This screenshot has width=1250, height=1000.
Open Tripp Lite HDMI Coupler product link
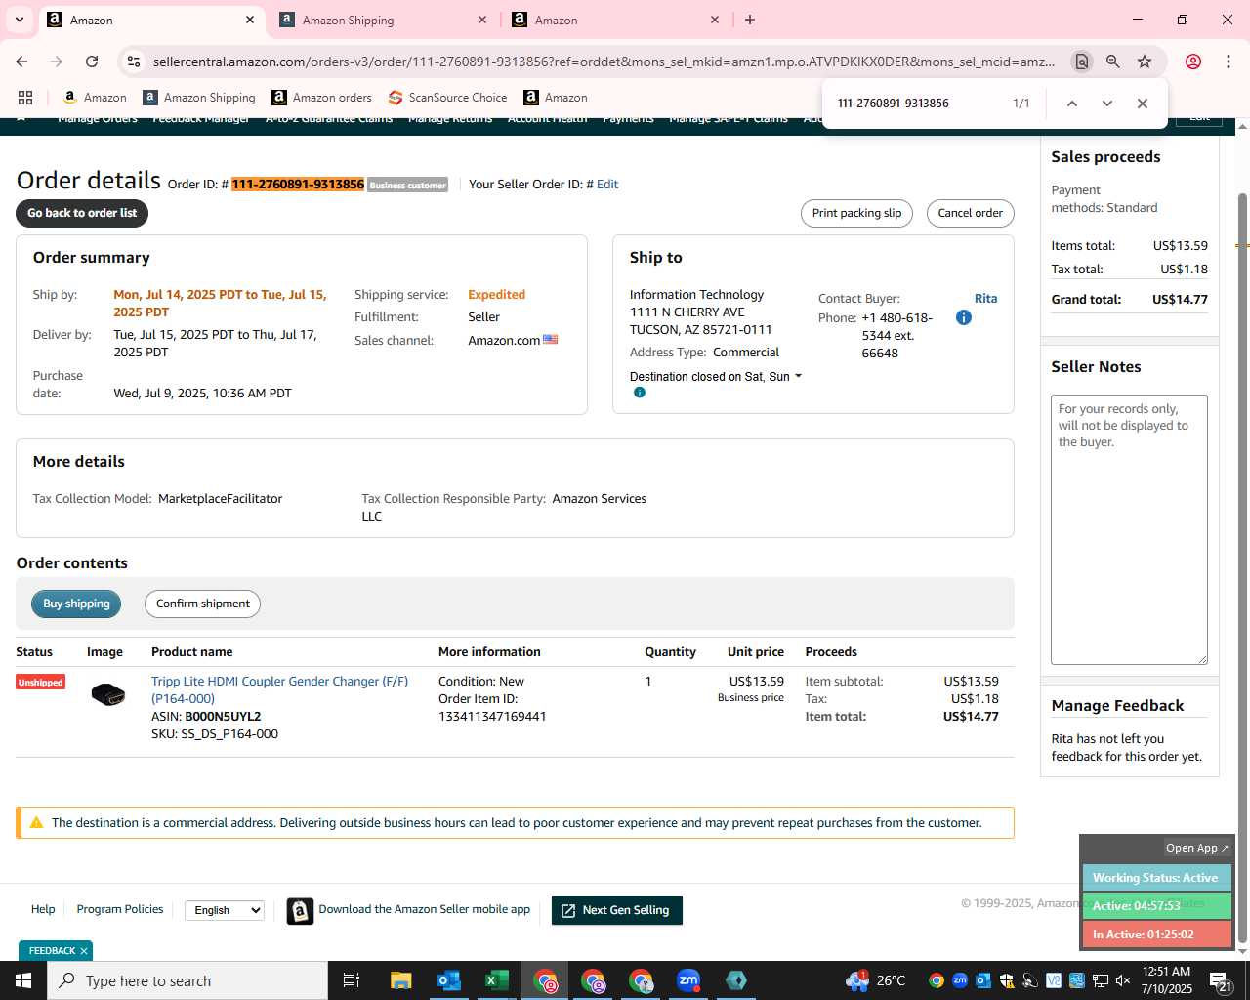pyautogui.click(x=279, y=689)
